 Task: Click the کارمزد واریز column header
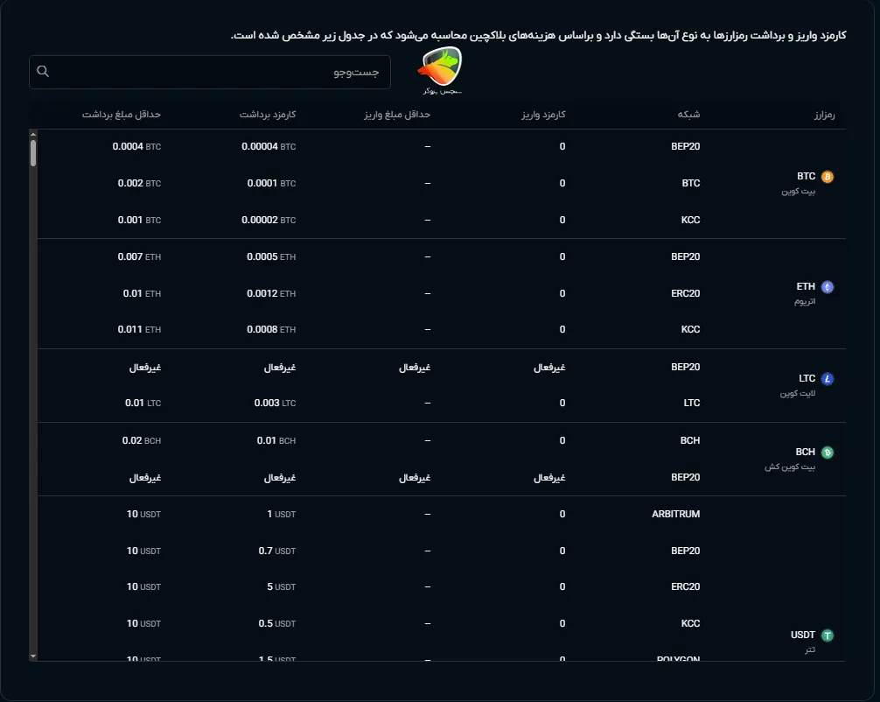coord(544,115)
